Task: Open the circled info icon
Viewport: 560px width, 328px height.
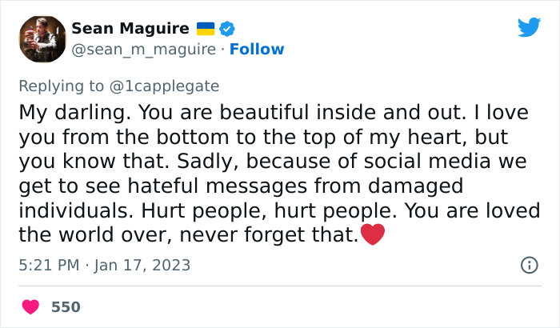Action: (529, 265)
